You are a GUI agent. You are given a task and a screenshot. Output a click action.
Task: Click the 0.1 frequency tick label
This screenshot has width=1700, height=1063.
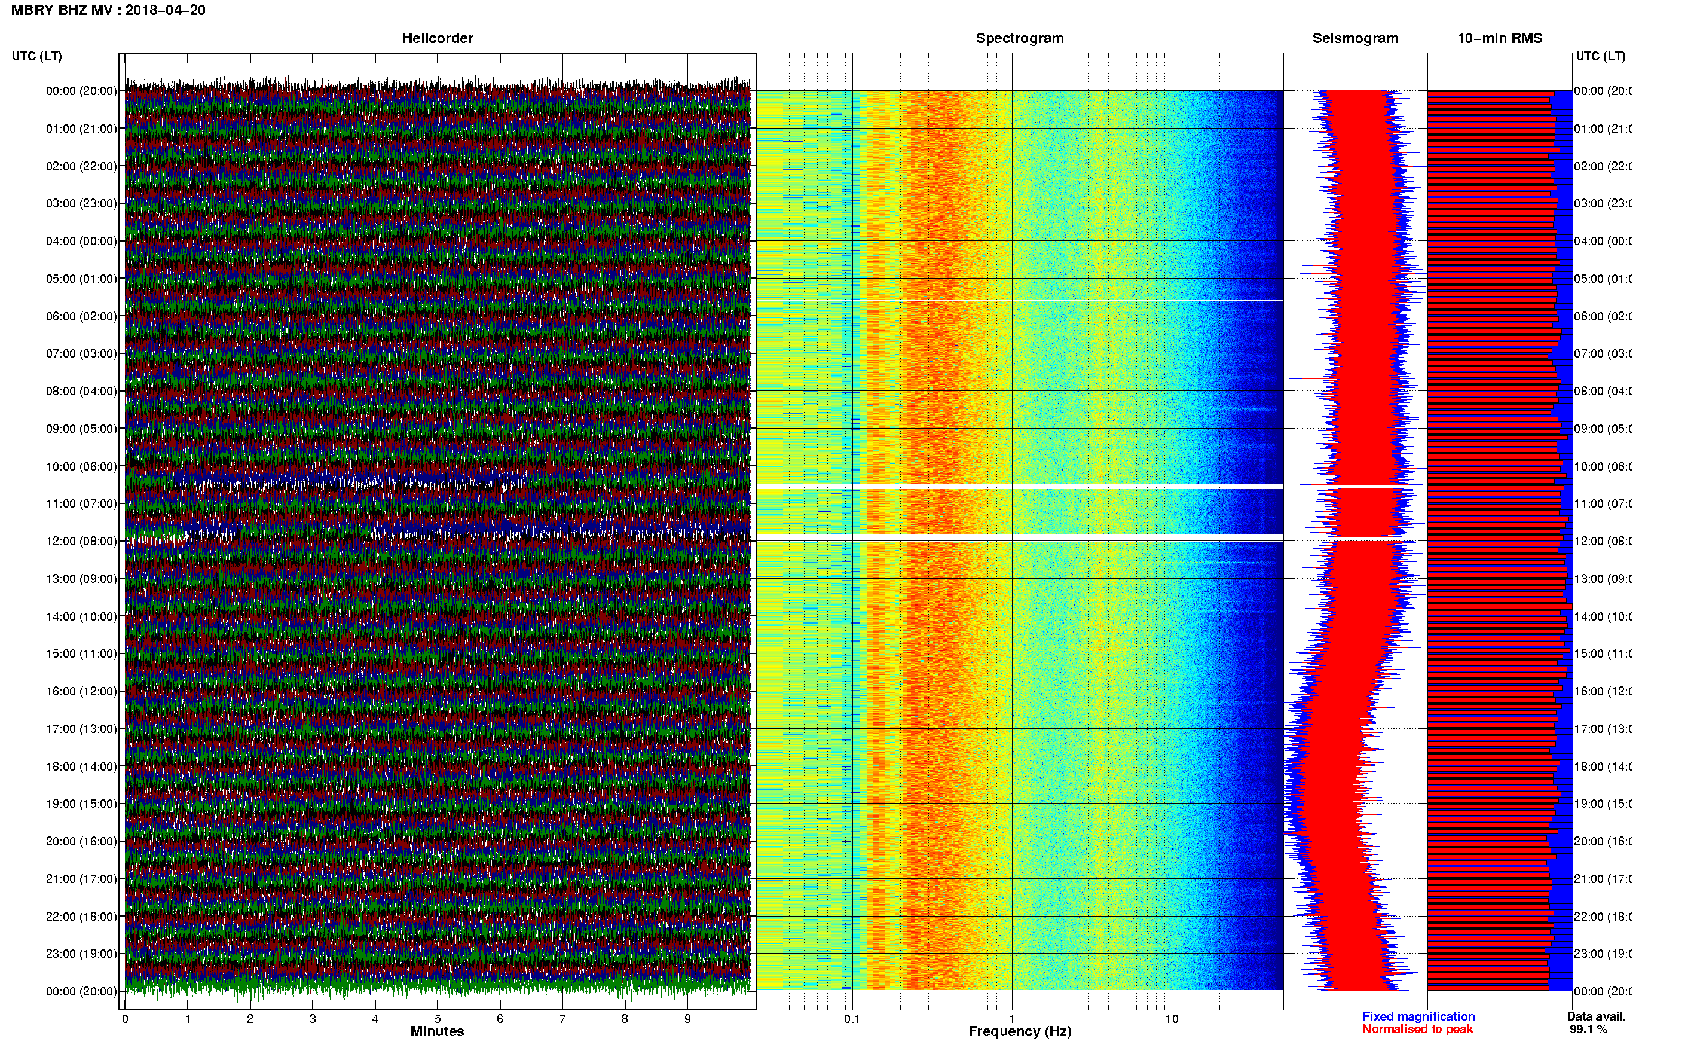pos(852,1019)
